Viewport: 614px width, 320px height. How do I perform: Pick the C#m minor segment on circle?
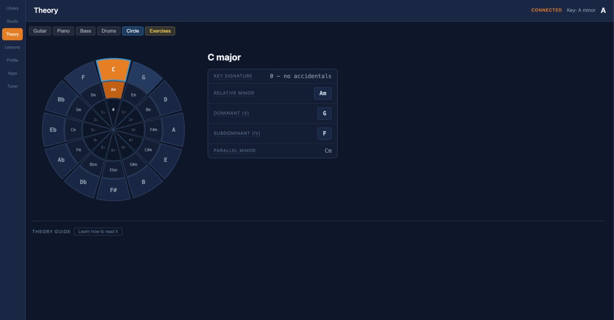[148, 150]
